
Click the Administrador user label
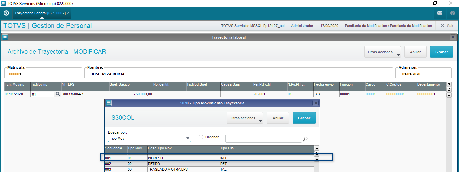tap(302, 26)
